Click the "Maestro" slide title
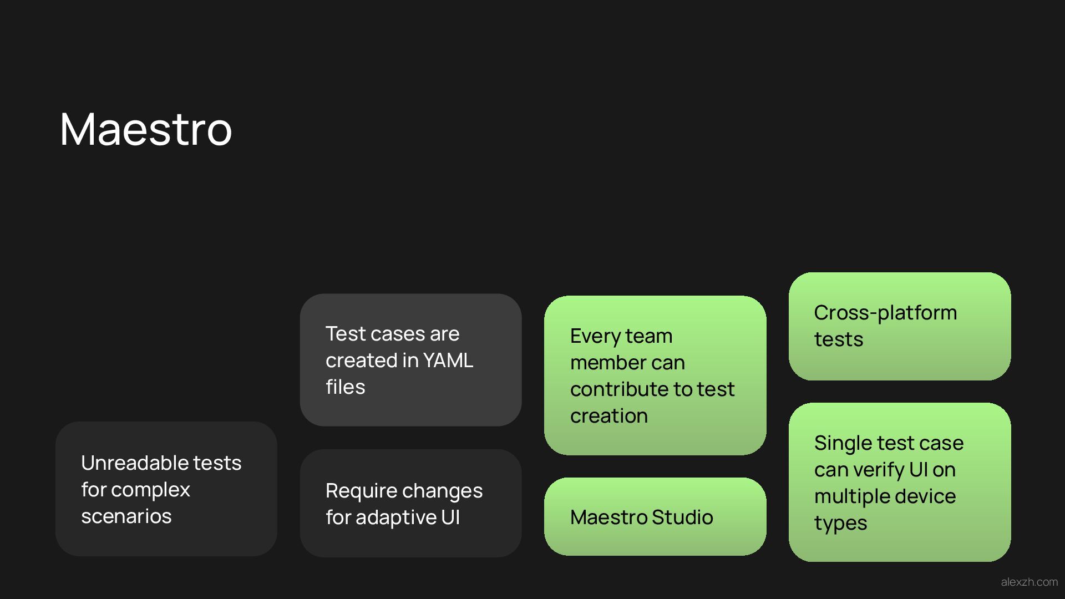 pos(146,129)
